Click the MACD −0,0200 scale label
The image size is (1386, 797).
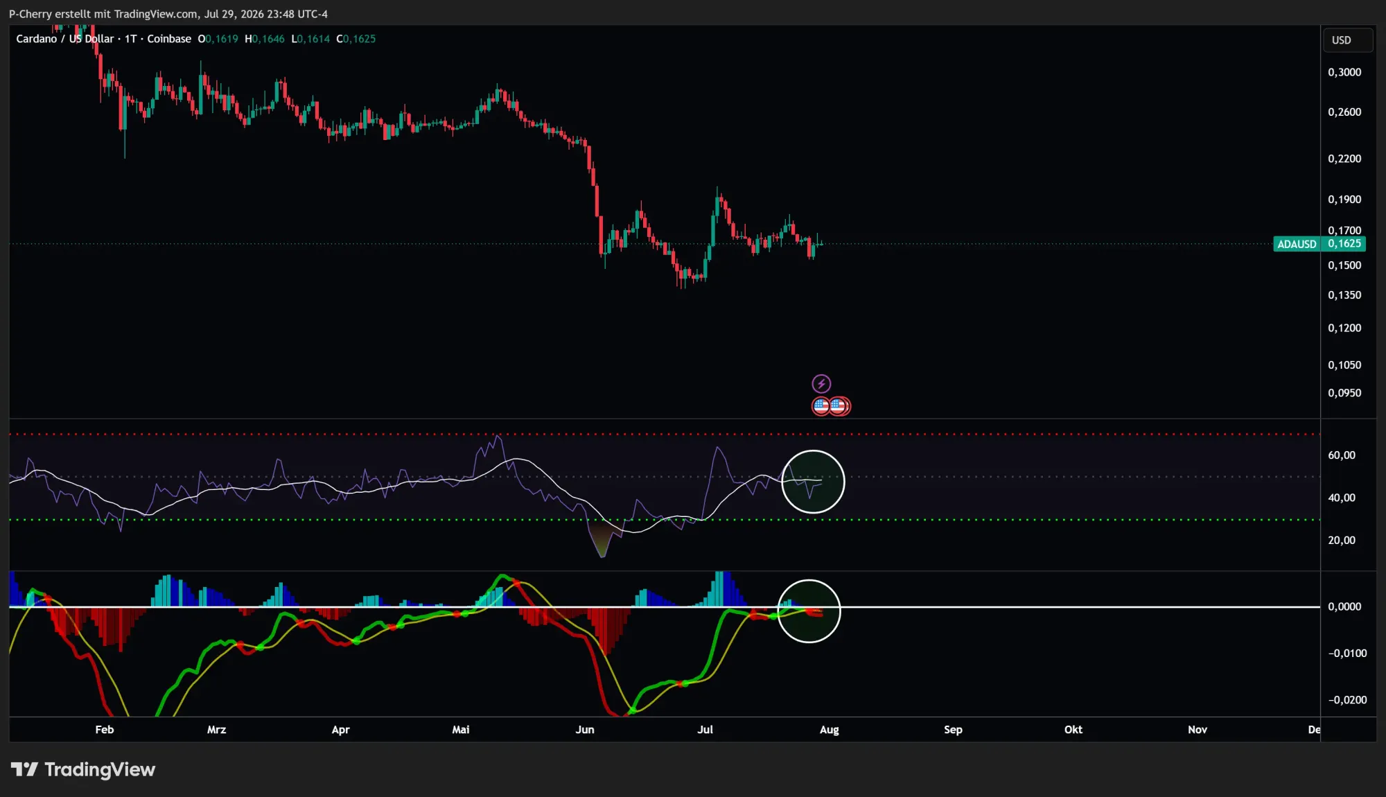point(1347,700)
